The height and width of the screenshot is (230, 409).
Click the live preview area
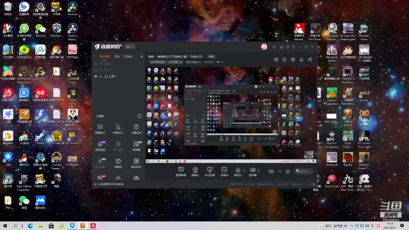pyautogui.click(x=231, y=115)
